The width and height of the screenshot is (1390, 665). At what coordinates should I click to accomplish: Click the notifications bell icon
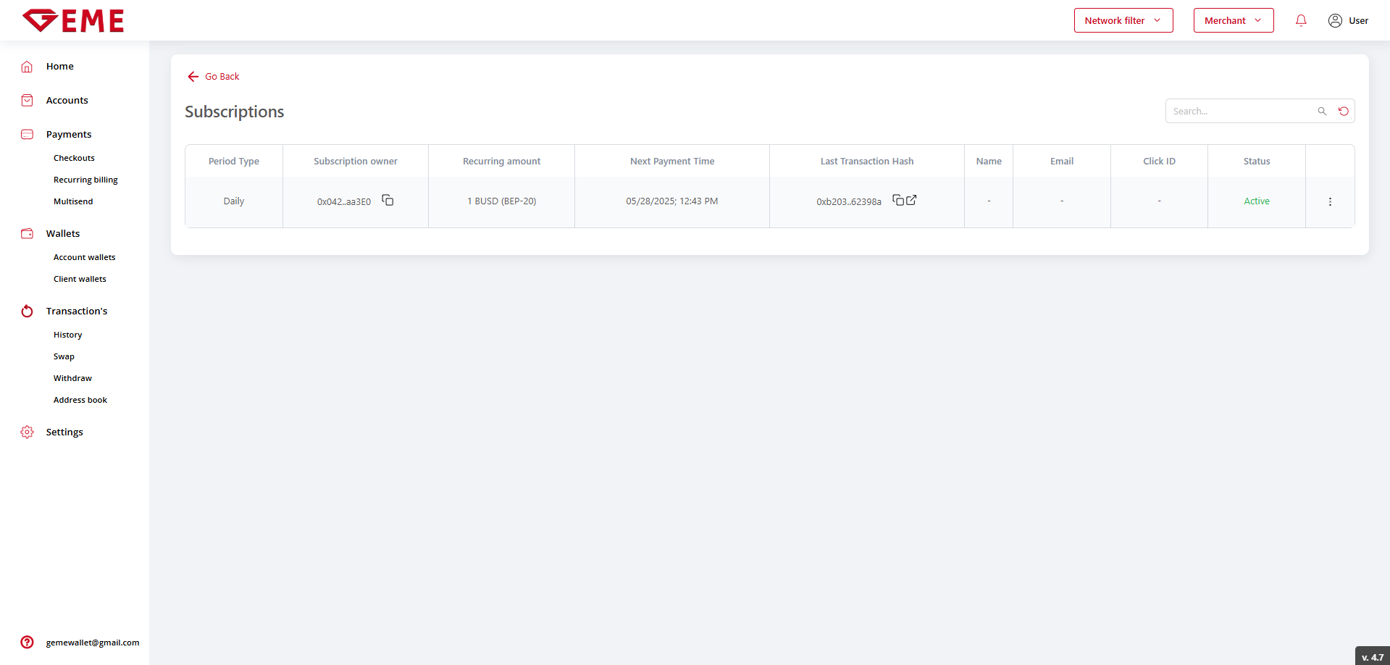1301,20
